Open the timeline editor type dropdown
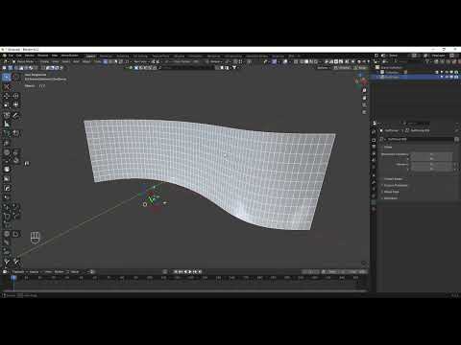 6,272
